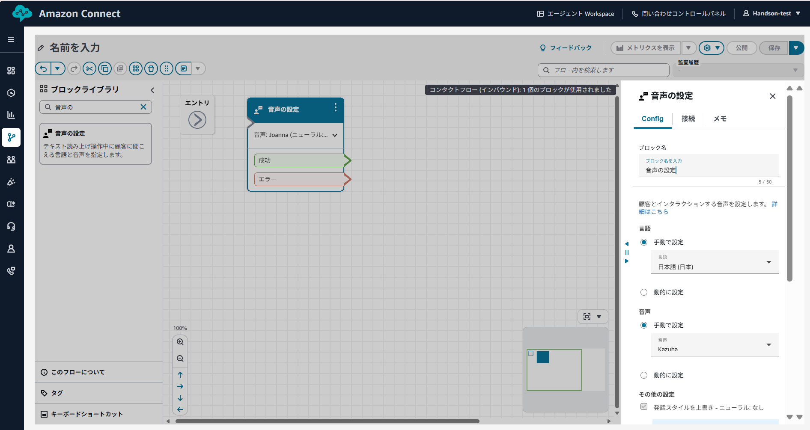The width and height of the screenshot is (810, 430).
Task: Select 手動で設定 radio under 言語
Action: (x=644, y=242)
